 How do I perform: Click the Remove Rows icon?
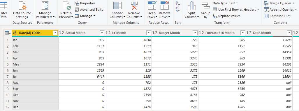165,5
